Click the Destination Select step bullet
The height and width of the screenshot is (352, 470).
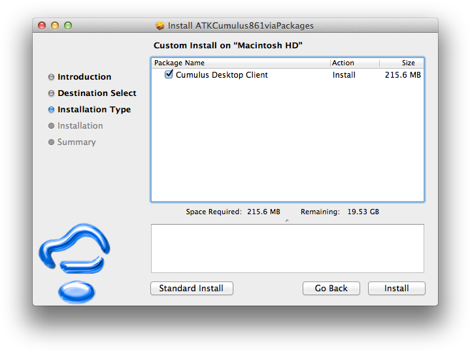coord(51,93)
